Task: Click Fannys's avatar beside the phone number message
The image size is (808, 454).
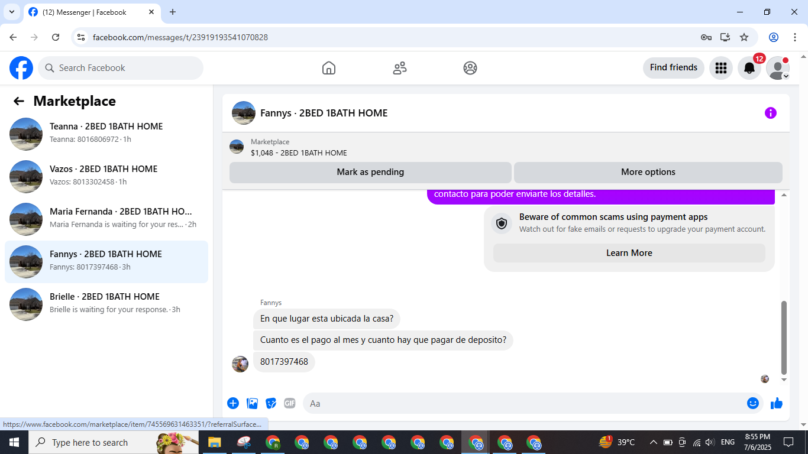Action: point(240,364)
